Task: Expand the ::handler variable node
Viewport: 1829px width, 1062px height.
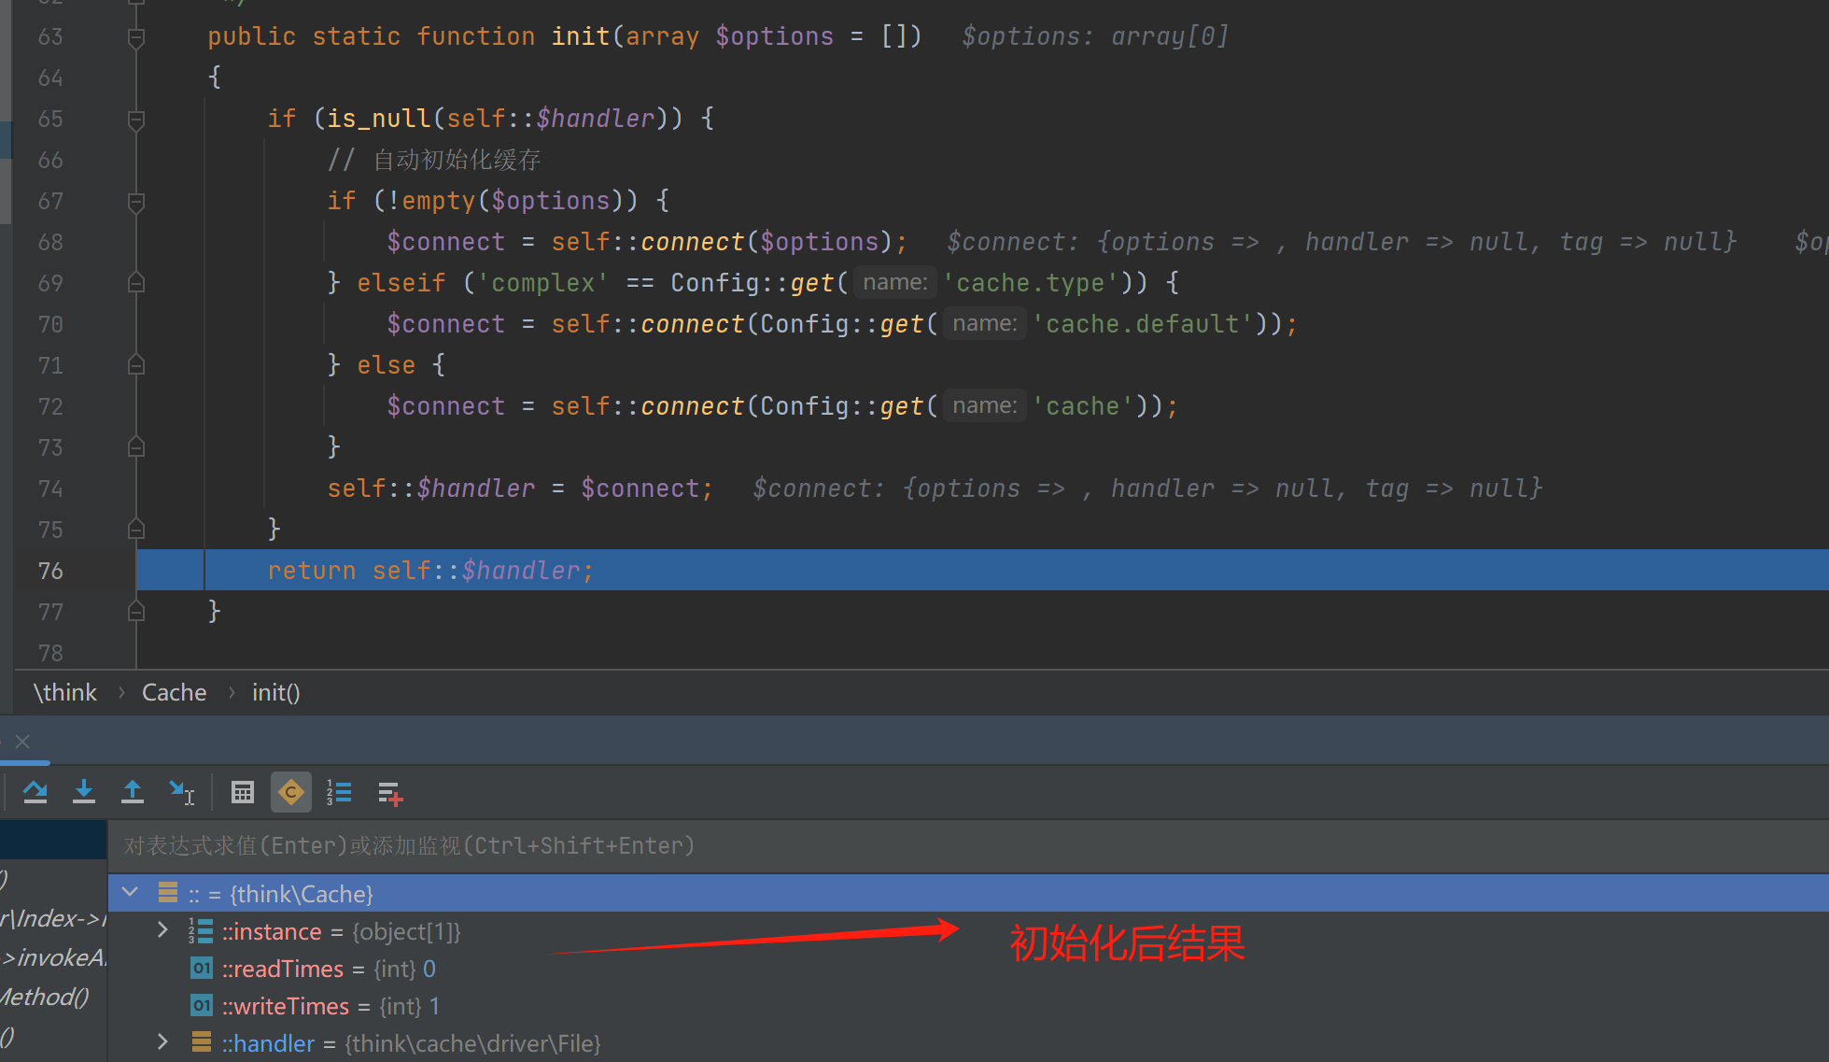Action: 162,1042
